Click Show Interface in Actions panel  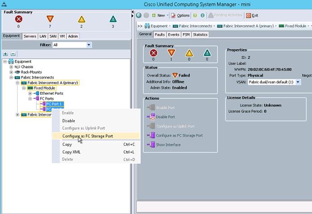(168, 145)
